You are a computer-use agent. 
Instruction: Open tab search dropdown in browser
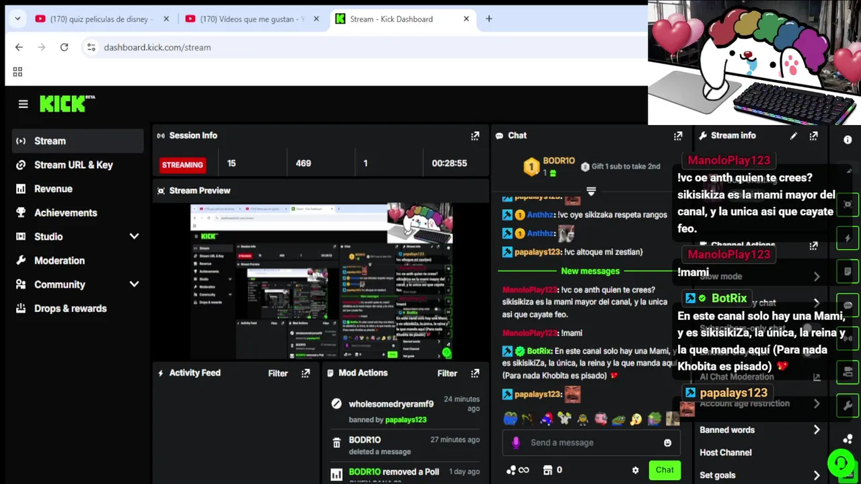pos(17,19)
